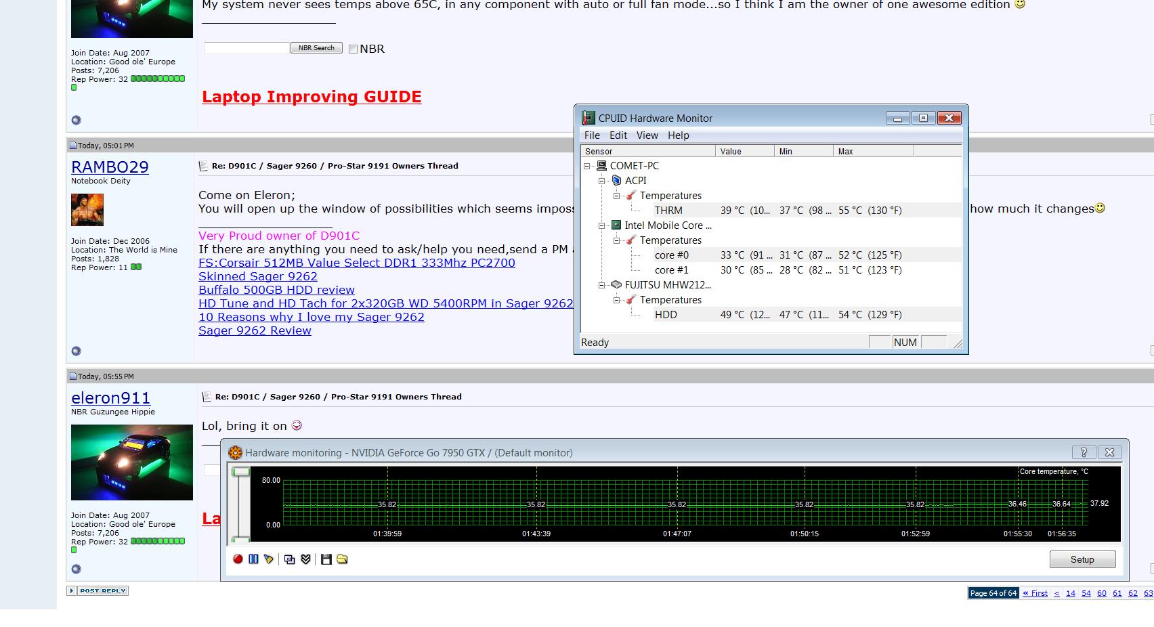Collapse ACPI Temperatures node
The image size is (1154, 627).
pyautogui.click(x=617, y=196)
